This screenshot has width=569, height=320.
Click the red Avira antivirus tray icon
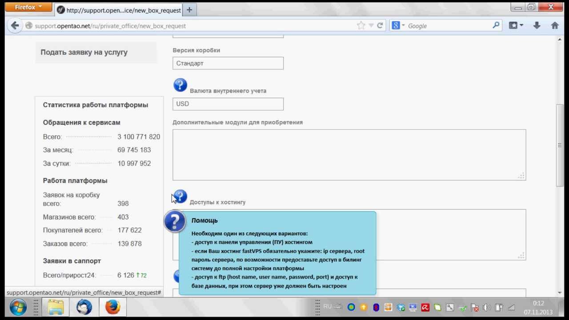coord(425,307)
